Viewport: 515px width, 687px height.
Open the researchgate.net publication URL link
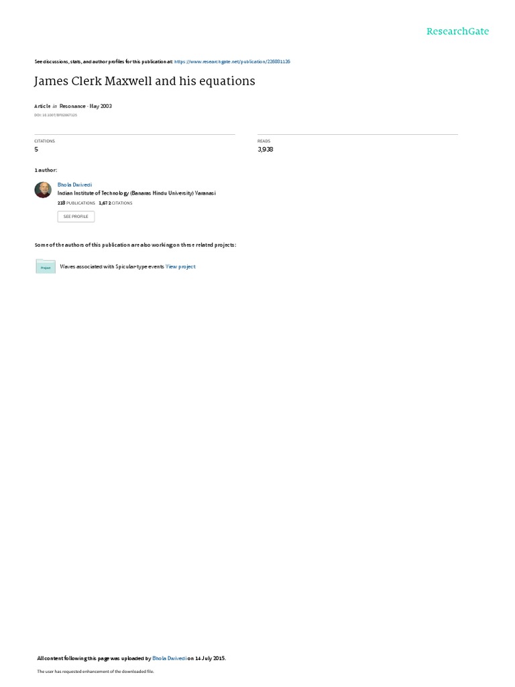232,62
